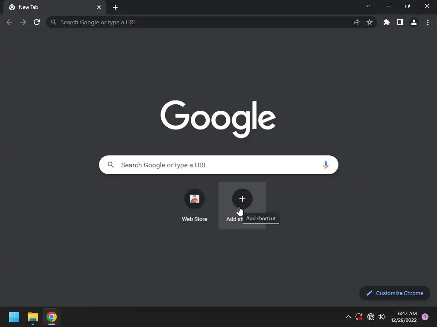Open the clock showing 6:47 AM
The image size is (437, 327).
point(404,317)
